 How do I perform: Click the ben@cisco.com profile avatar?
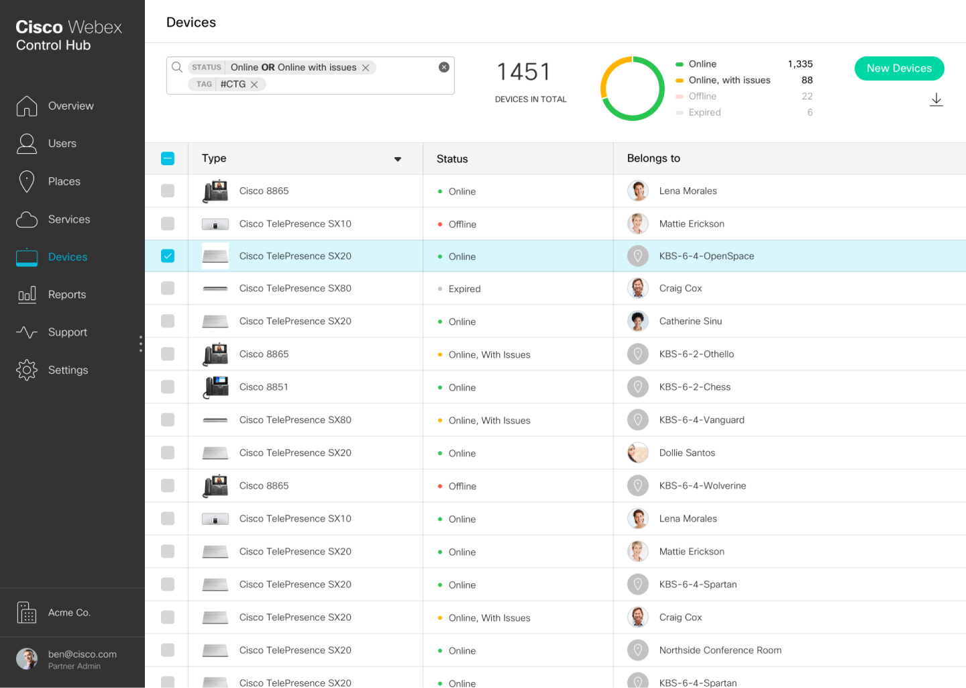click(x=27, y=659)
